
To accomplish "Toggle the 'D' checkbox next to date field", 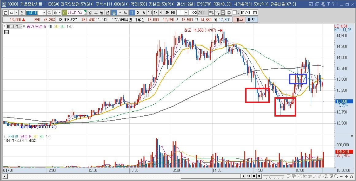I will coord(235,13).
